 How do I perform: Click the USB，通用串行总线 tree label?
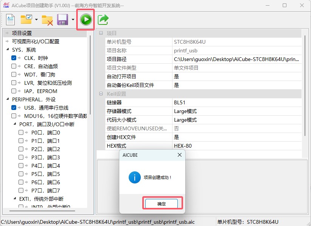(x=46, y=108)
